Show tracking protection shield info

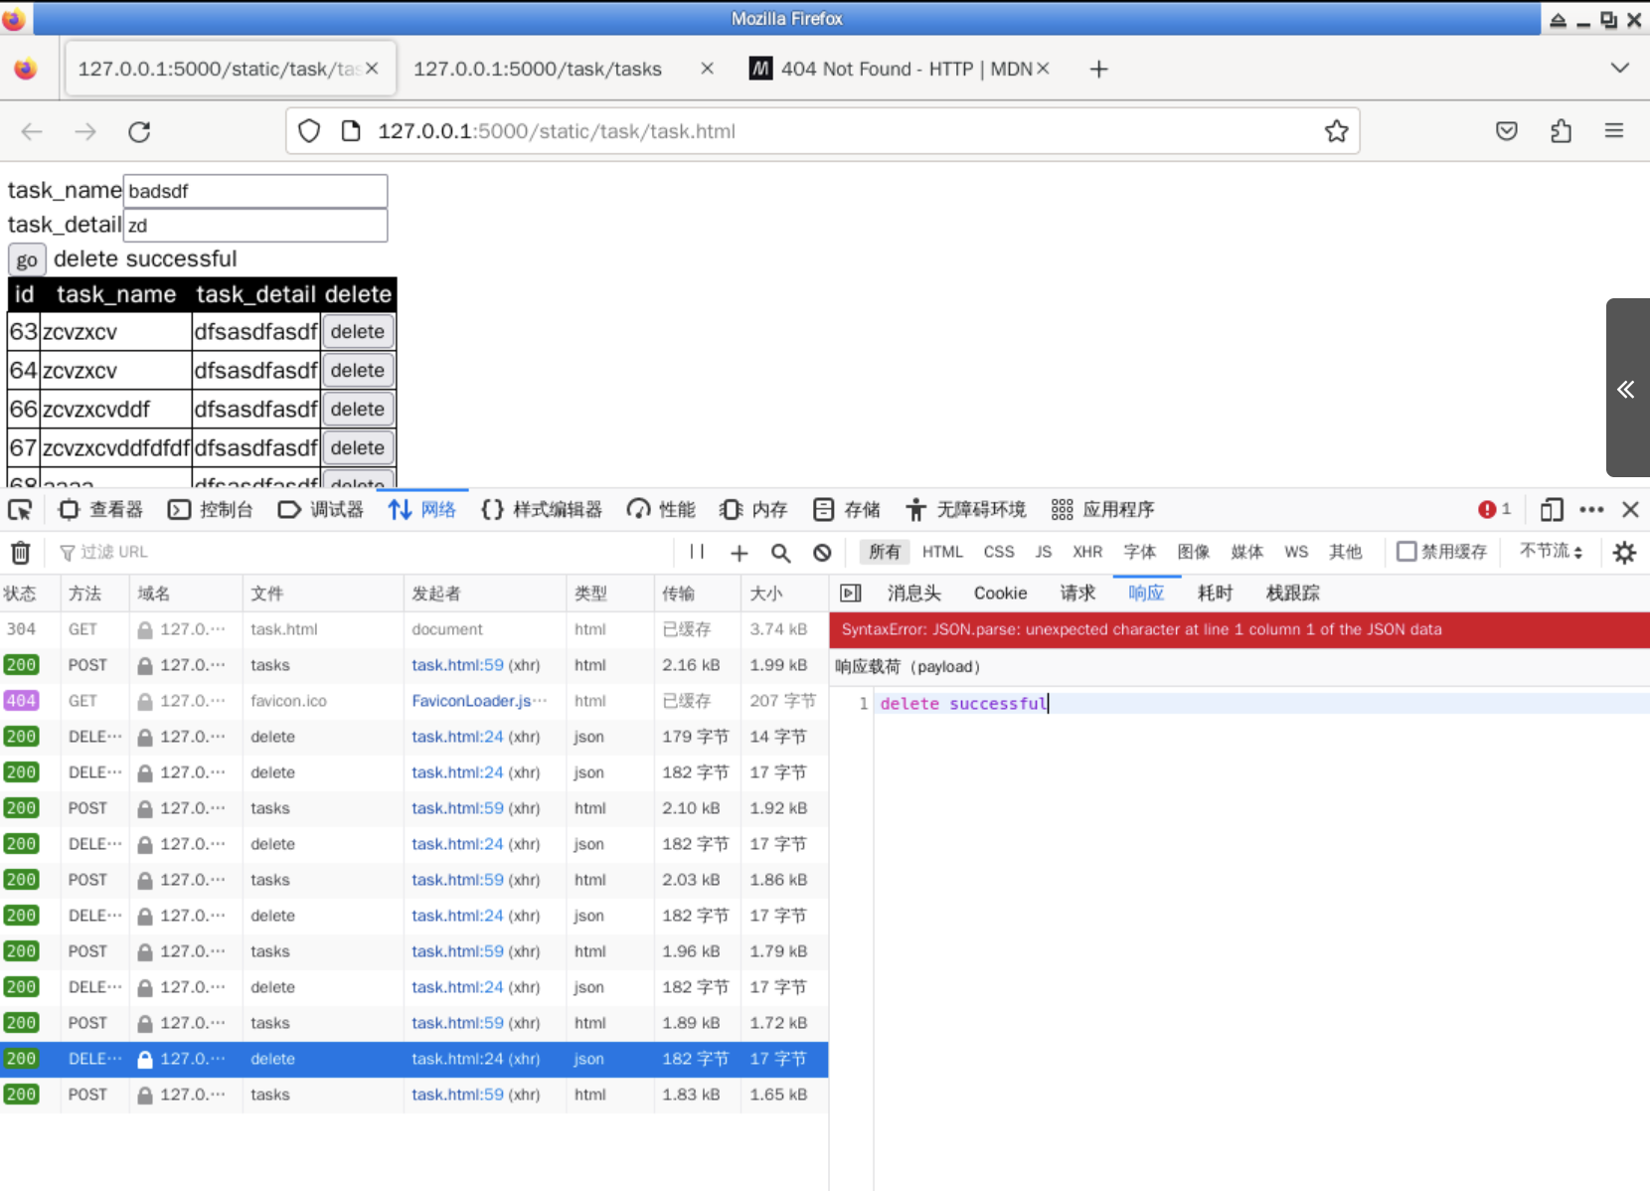click(309, 131)
